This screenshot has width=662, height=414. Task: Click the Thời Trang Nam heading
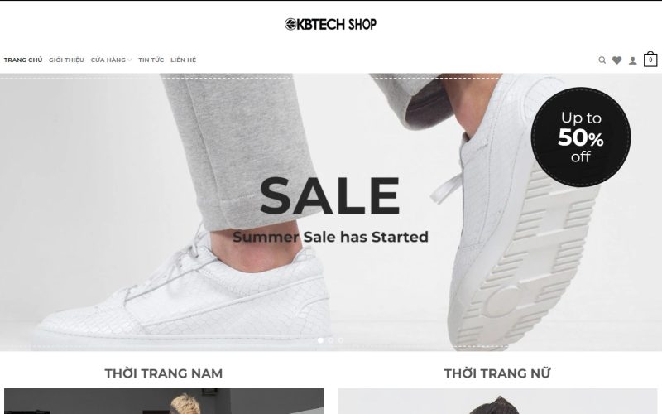pos(164,373)
